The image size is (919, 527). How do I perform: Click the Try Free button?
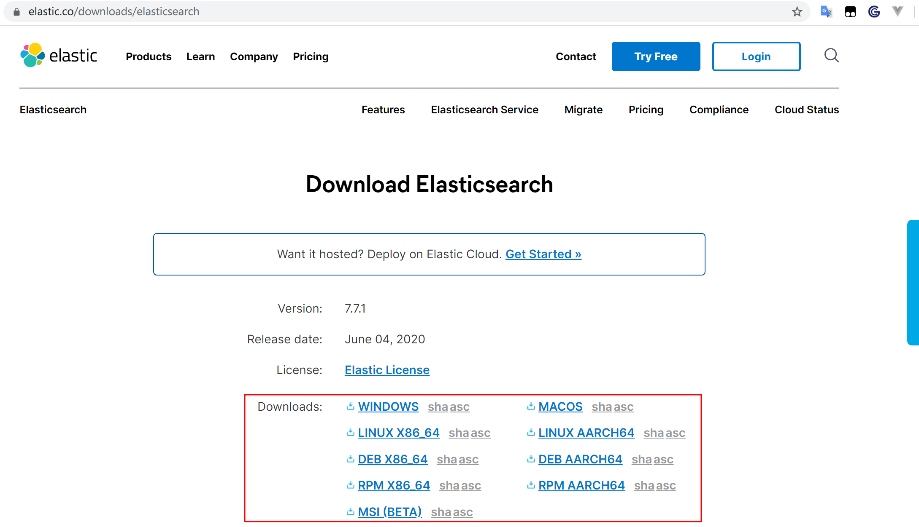[x=655, y=56]
